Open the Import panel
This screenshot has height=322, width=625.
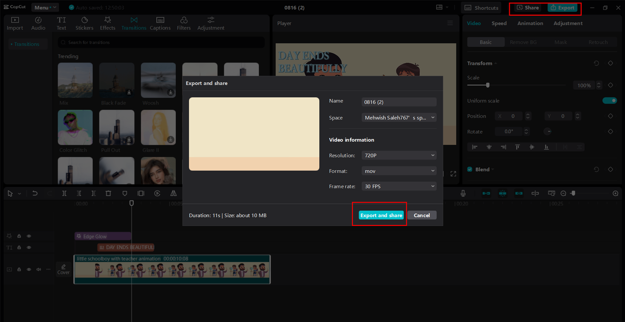point(15,23)
